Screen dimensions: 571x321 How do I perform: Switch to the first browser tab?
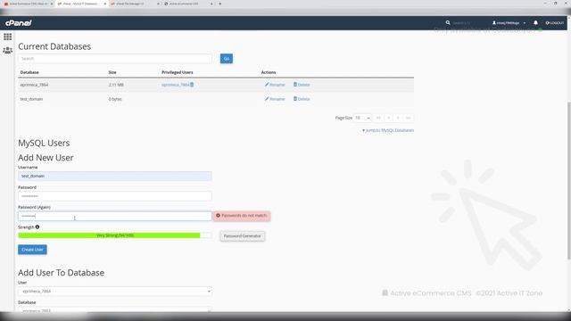pos(29,4)
